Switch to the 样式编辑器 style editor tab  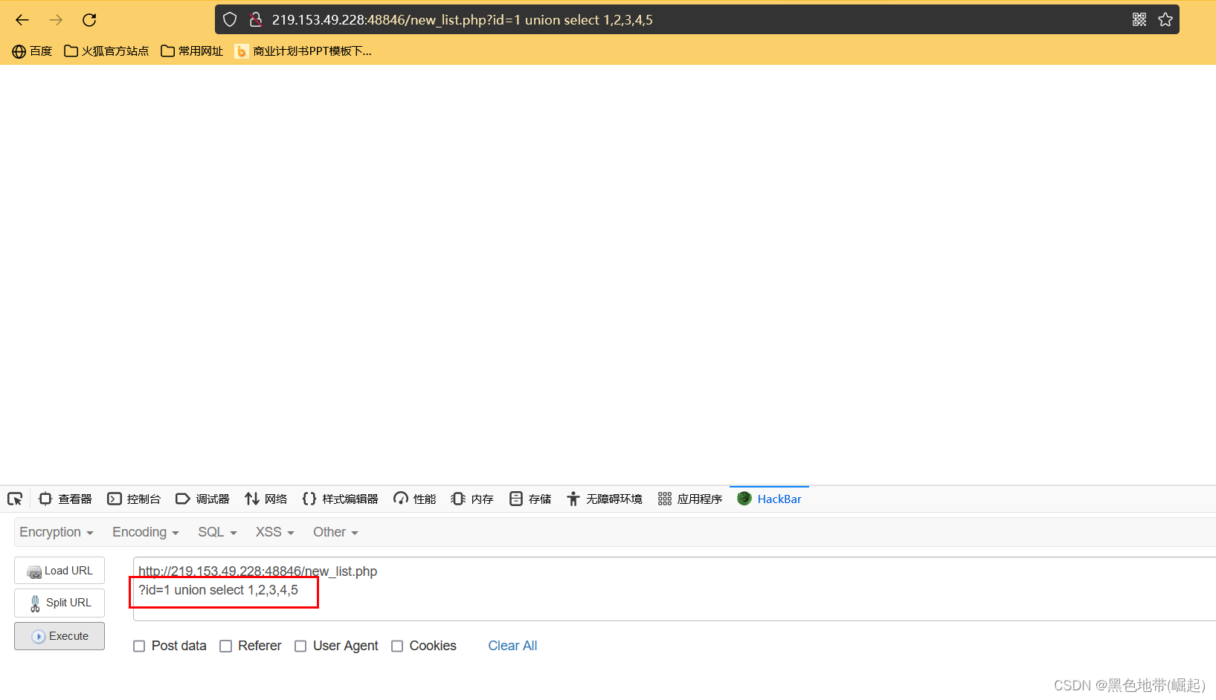pos(340,499)
